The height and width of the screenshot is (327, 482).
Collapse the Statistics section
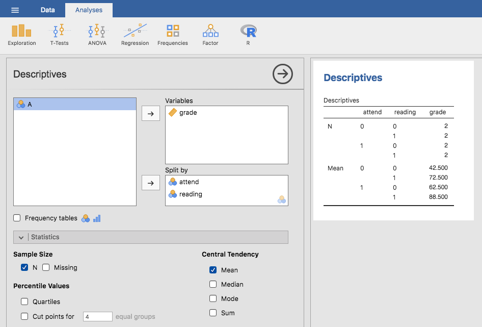pos(21,237)
